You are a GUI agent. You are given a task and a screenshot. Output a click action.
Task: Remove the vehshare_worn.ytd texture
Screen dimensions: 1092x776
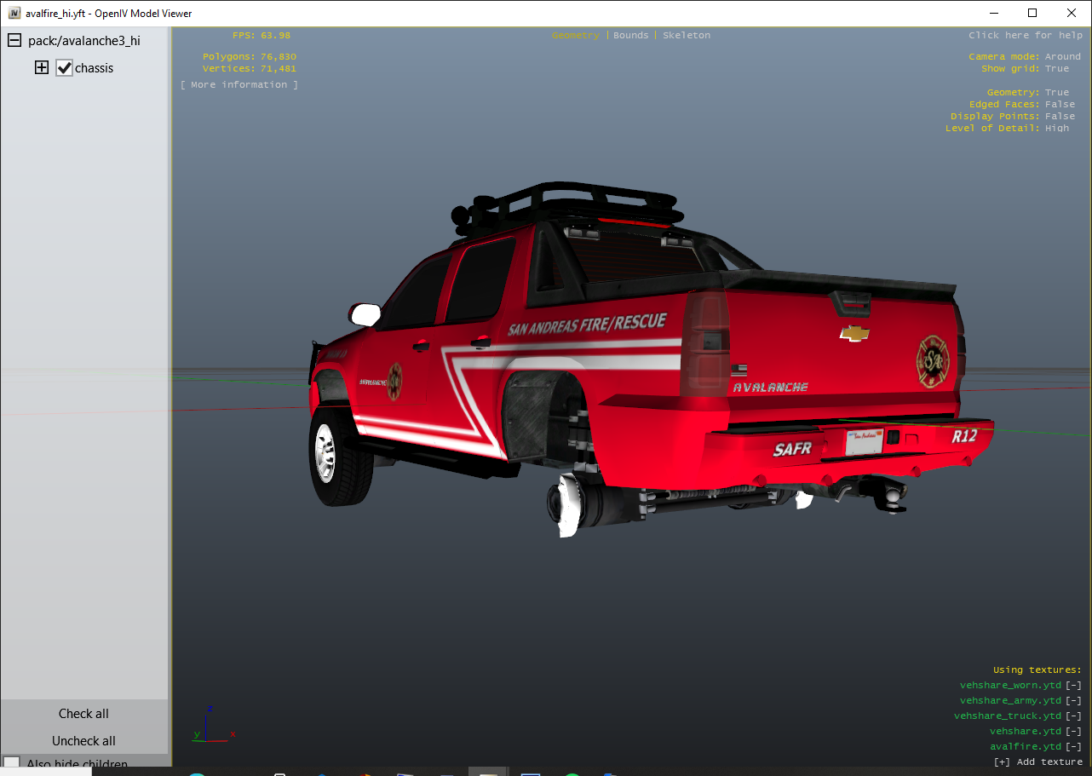tap(1073, 686)
